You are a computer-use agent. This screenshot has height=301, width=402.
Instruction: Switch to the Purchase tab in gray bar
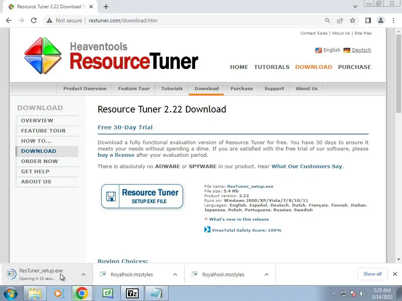click(x=241, y=89)
